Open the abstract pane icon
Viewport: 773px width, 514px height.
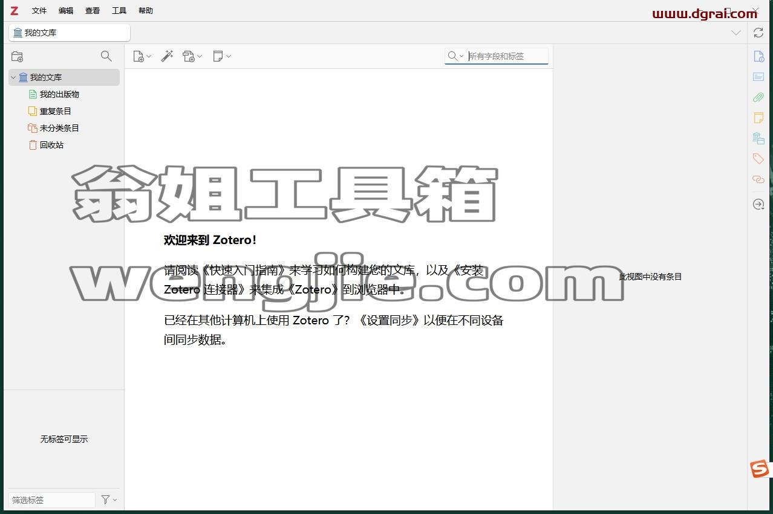[758, 77]
